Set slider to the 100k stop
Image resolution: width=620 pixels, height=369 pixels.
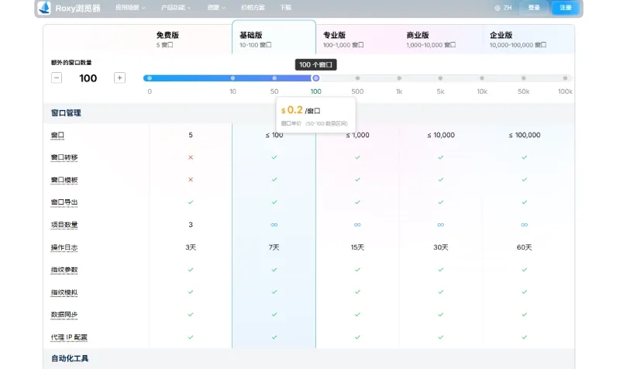pos(565,78)
